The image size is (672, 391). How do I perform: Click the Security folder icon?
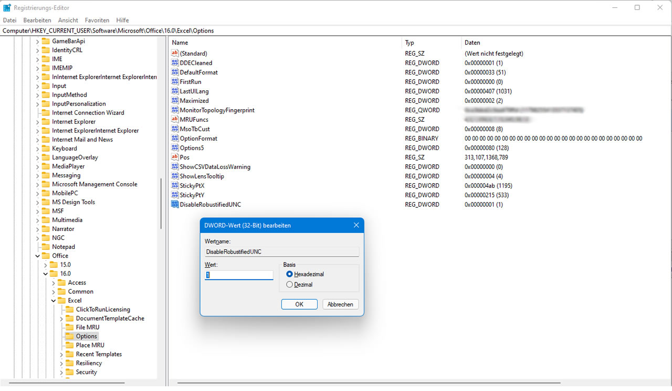(69, 372)
